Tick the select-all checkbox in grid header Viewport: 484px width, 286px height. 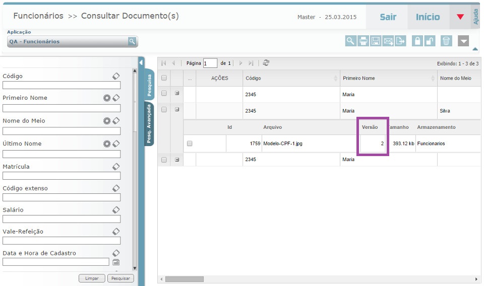point(164,78)
